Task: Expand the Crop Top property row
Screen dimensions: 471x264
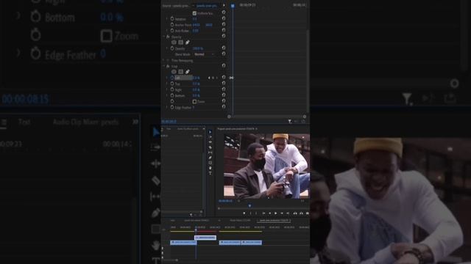Action: tap(167, 84)
